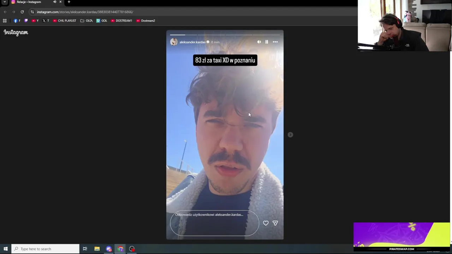Open the OLD\ bookmarks folder
Image resolution: width=452 pixels, height=254 pixels.
[87, 21]
